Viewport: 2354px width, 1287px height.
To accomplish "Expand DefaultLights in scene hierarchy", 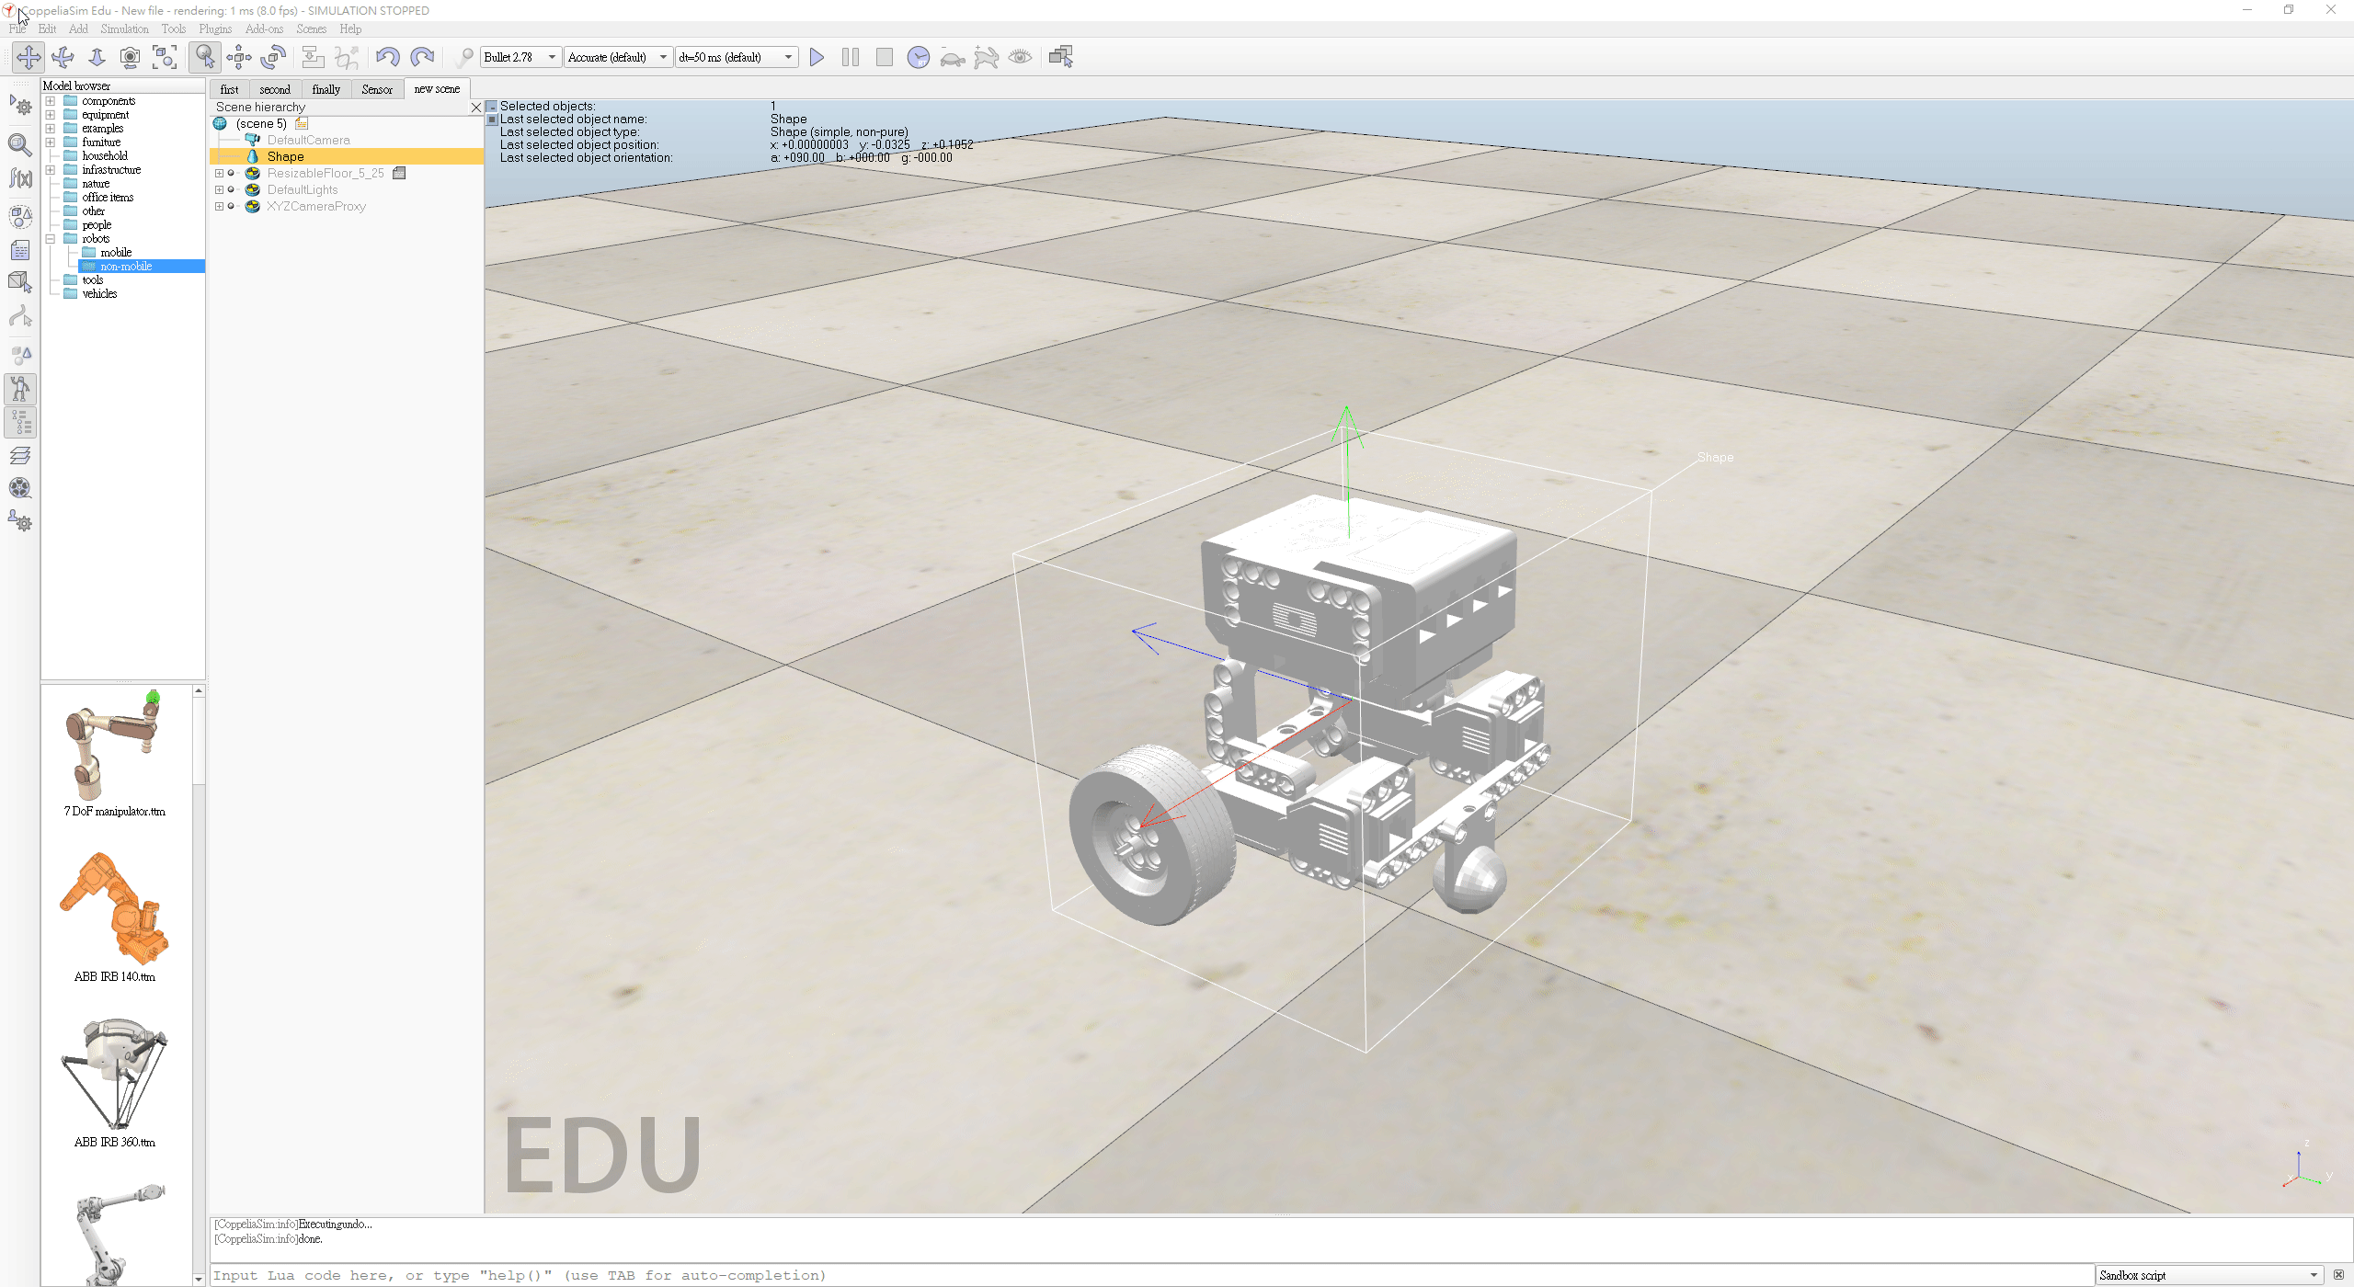I will [x=219, y=189].
